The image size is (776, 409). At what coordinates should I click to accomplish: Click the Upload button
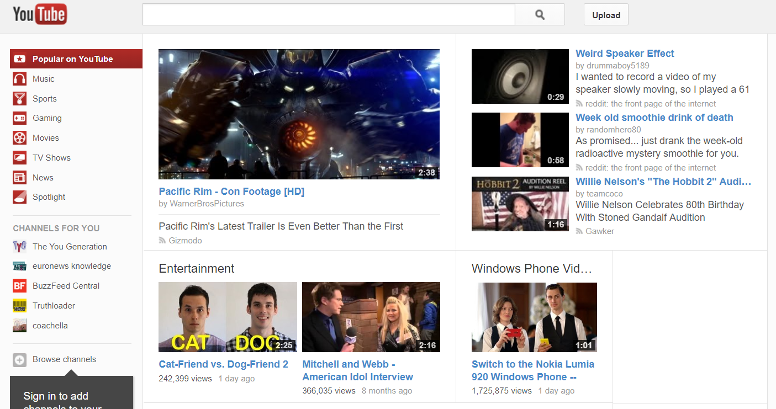point(606,15)
